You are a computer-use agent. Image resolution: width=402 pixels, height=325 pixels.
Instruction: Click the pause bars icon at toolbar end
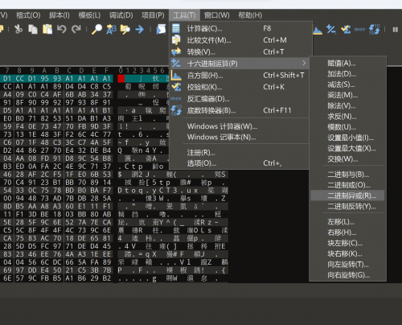(396, 30)
